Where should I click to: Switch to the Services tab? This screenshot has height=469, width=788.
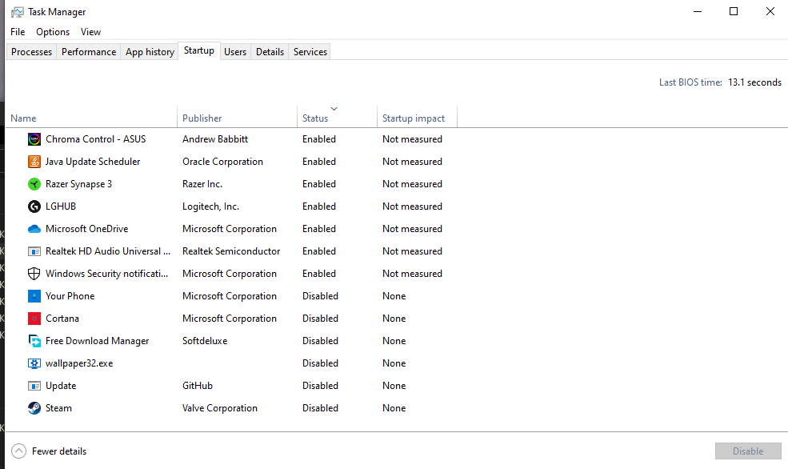point(309,51)
